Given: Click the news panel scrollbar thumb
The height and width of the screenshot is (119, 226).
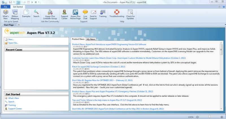Looking at the screenshot, I should click(x=221, y=50).
